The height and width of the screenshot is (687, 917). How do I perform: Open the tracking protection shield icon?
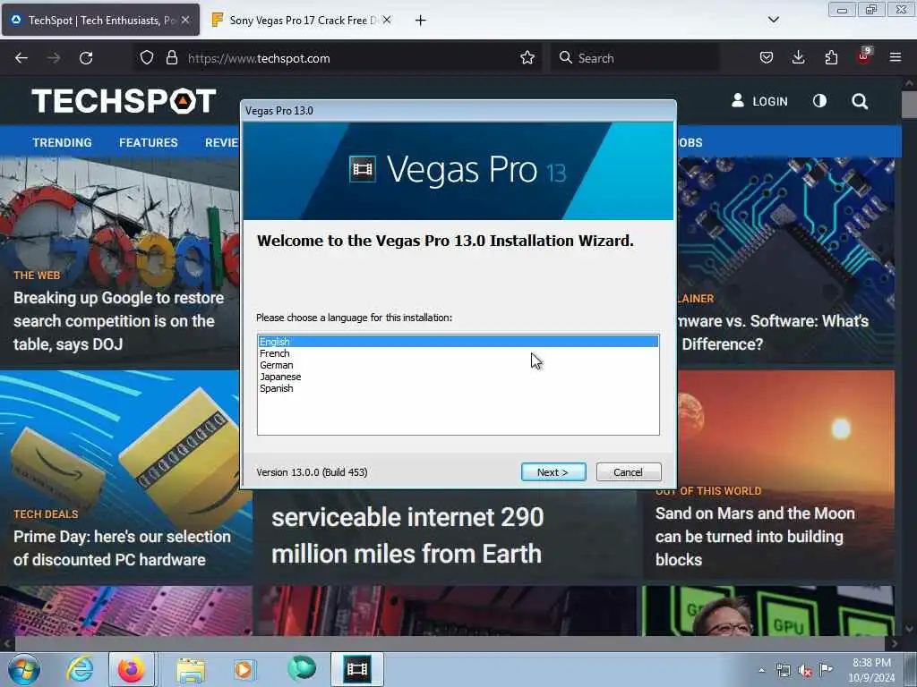(x=147, y=58)
